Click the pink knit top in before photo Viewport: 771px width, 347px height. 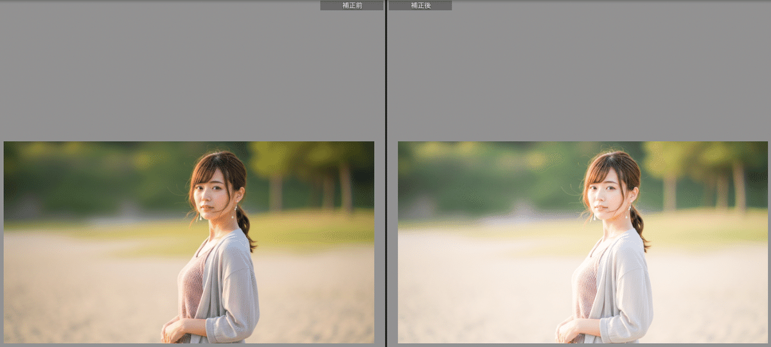(192, 283)
